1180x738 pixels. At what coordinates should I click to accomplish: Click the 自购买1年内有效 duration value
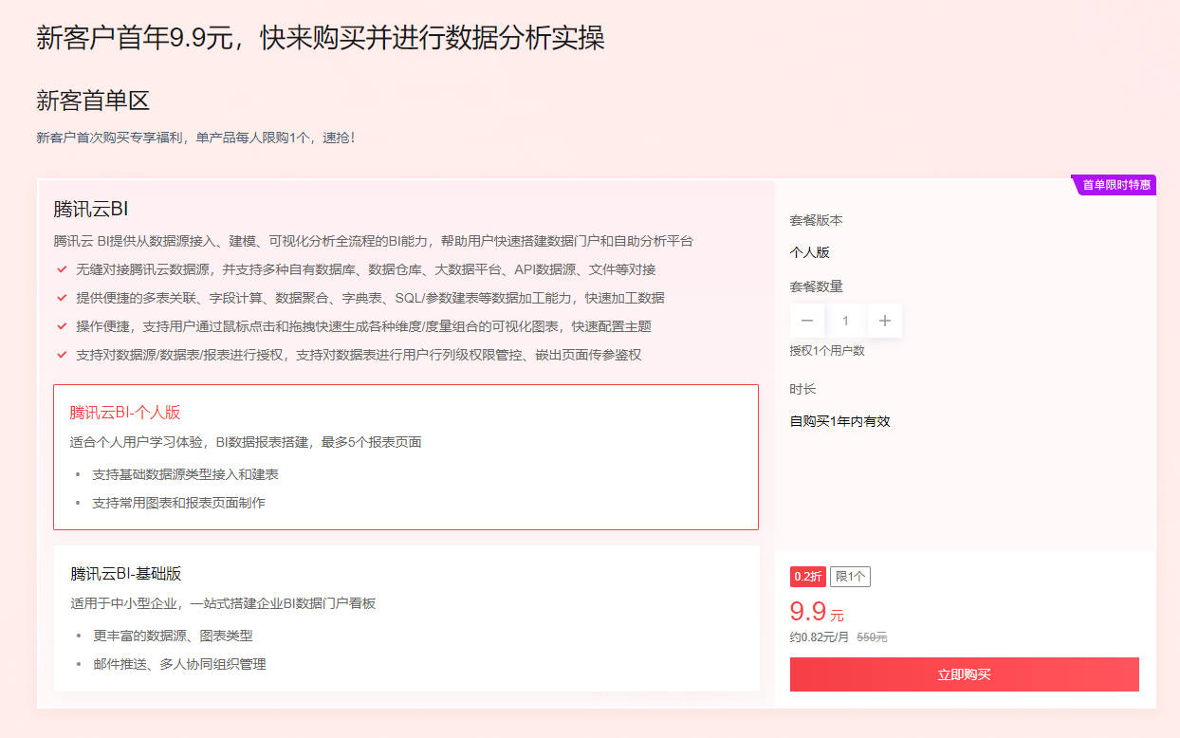click(x=840, y=421)
